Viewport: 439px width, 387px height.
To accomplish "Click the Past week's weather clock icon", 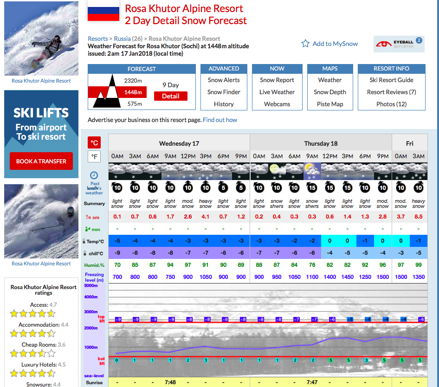I will click(94, 175).
